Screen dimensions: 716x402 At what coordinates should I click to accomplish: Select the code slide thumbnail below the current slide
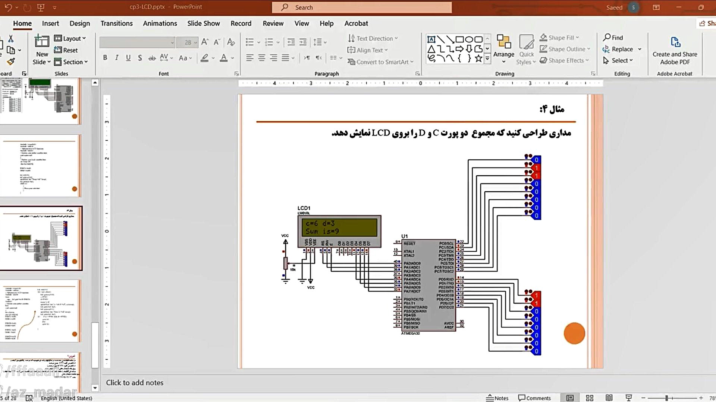point(41,311)
